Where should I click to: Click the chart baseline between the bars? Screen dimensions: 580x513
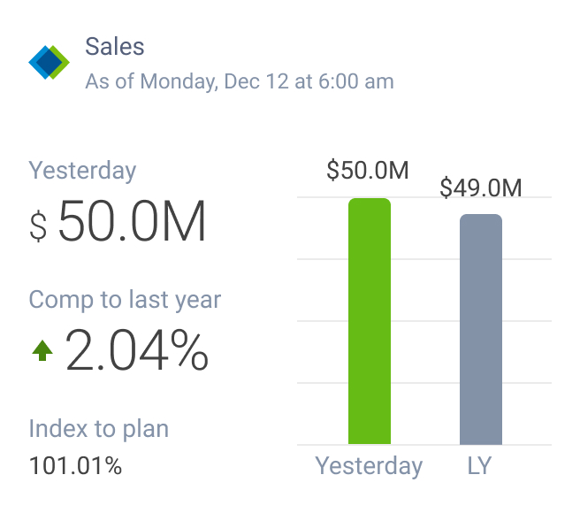(x=425, y=444)
